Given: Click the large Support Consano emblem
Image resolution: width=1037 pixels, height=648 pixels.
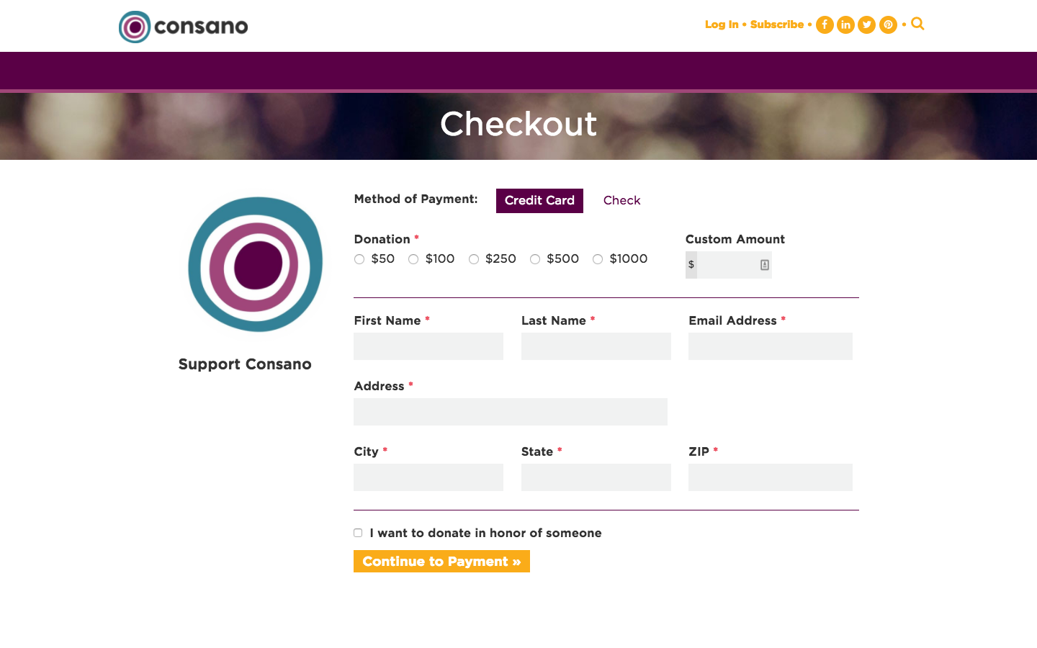Looking at the screenshot, I should point(255,264).
